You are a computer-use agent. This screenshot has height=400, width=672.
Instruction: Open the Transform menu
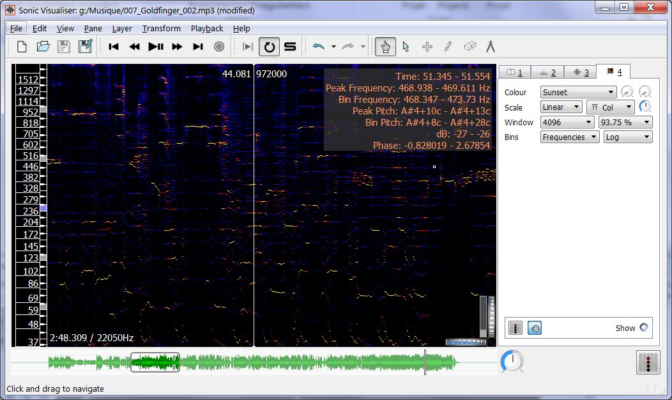[162, 28]
